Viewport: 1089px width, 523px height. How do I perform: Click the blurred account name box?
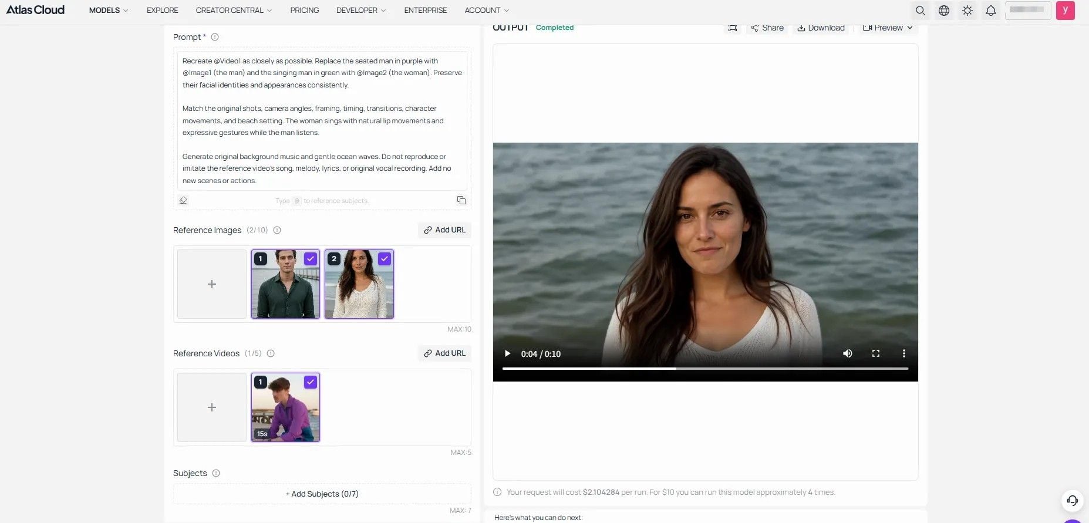pos(1027,11)
